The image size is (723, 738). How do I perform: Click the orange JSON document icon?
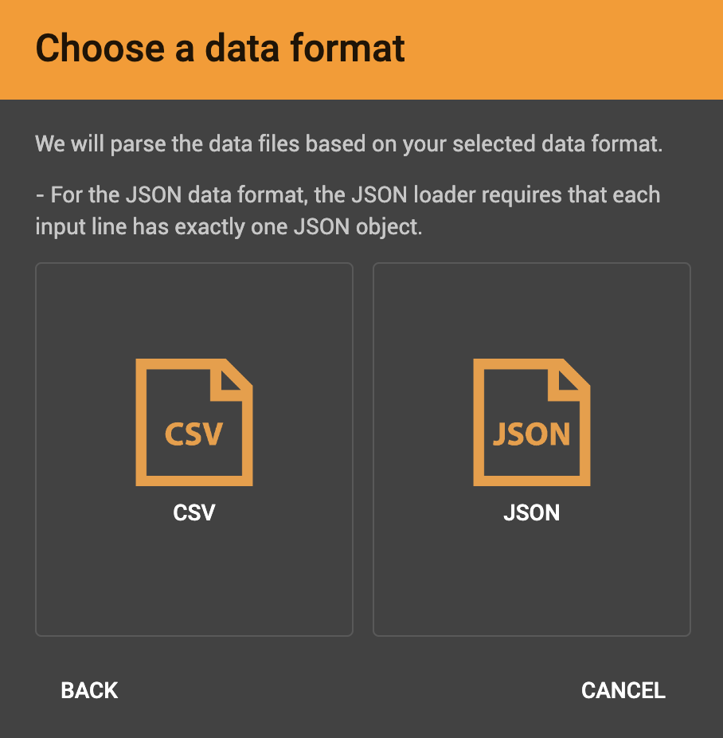click(532, 422)
